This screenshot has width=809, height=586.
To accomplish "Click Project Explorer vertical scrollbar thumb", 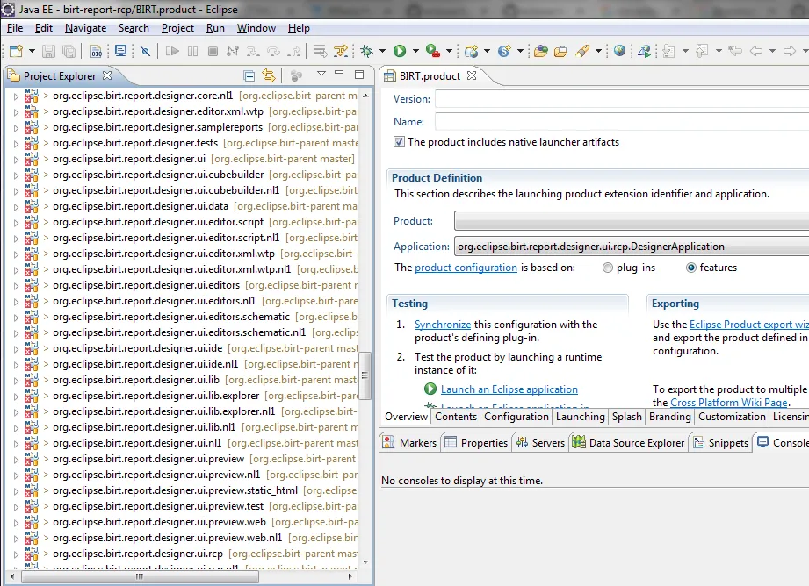I will pyautogui.click(x=365, y=375).
